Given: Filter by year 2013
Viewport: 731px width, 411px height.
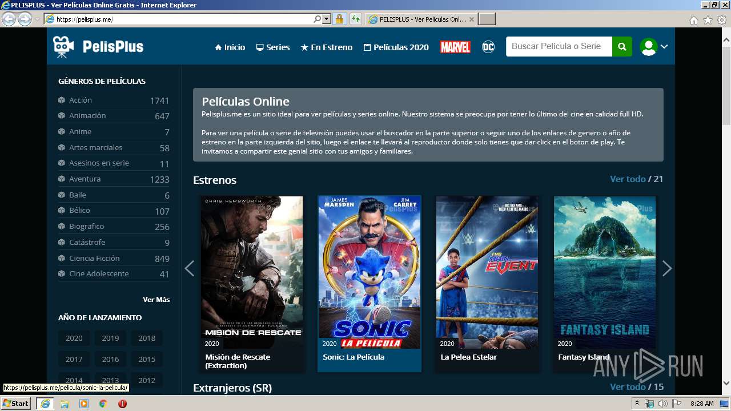Looking at the screenshot, I should [x=110, y=380].
